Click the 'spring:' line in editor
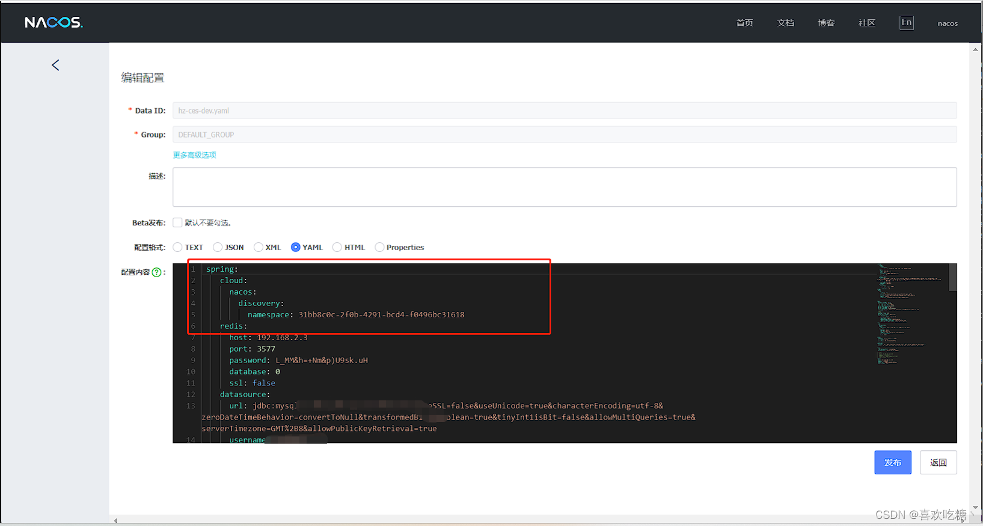 click(222, 269)
